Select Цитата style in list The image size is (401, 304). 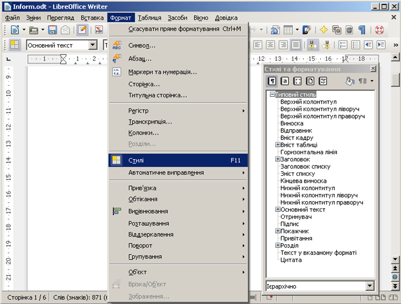[291, 260]
